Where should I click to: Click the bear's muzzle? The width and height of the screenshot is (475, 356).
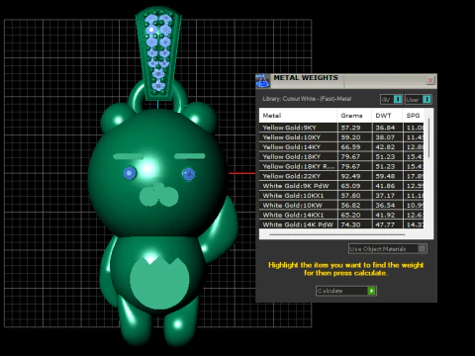tap(159, 195)
